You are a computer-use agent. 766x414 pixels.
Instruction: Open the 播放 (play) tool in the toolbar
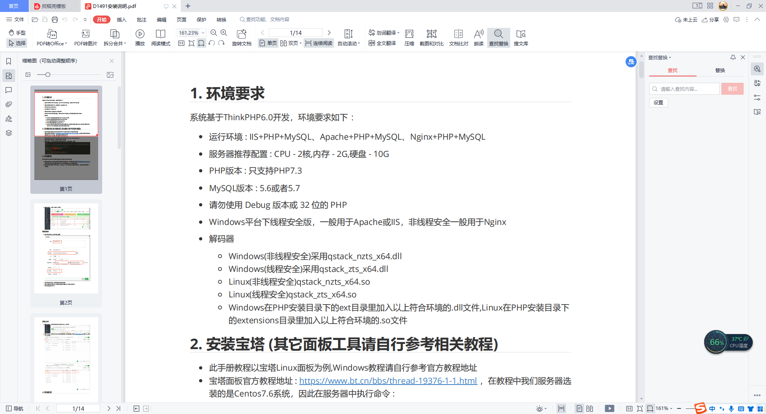(x=140, y=37)
